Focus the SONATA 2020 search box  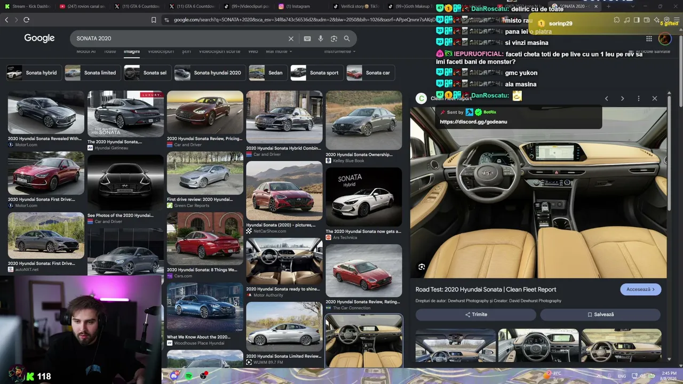pos(180,38)
